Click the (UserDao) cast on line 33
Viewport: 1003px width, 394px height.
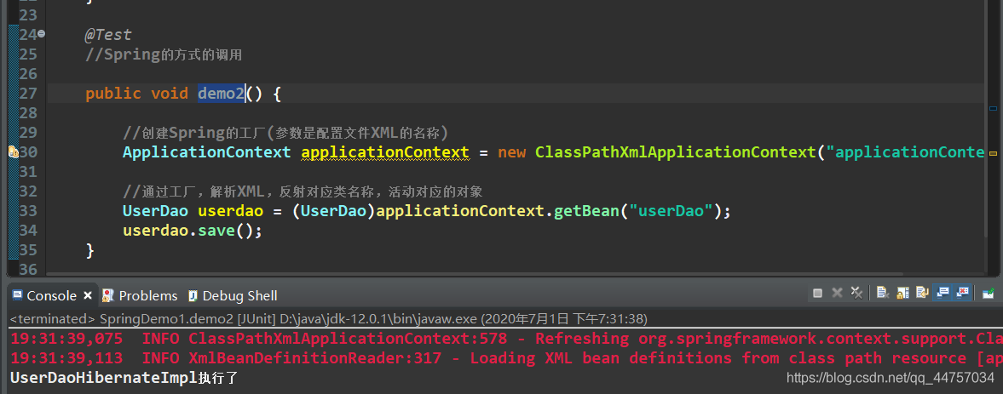tap(334, 211)
